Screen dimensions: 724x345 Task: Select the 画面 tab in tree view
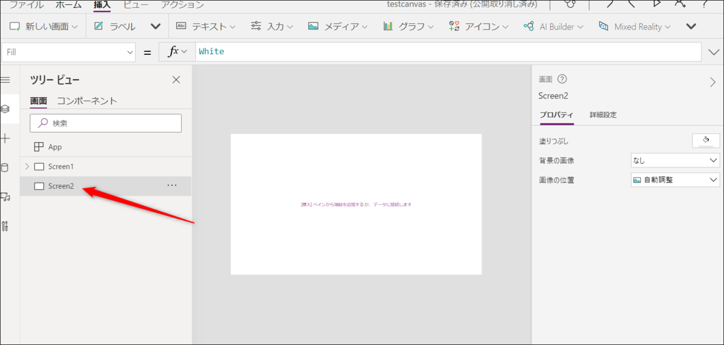click(39, 101)
